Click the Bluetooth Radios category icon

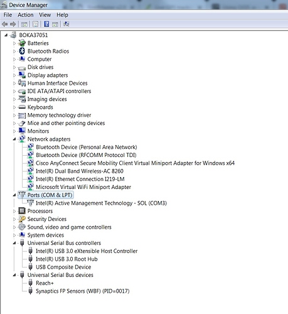22,51
